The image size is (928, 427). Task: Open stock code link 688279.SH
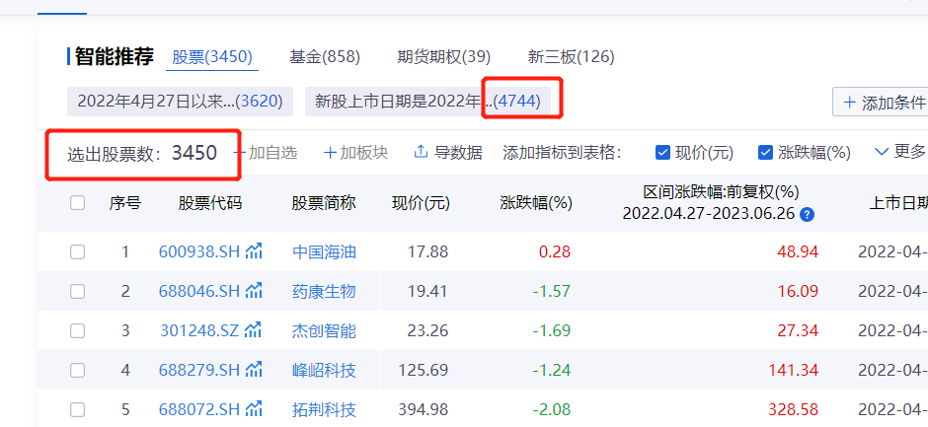199,370
